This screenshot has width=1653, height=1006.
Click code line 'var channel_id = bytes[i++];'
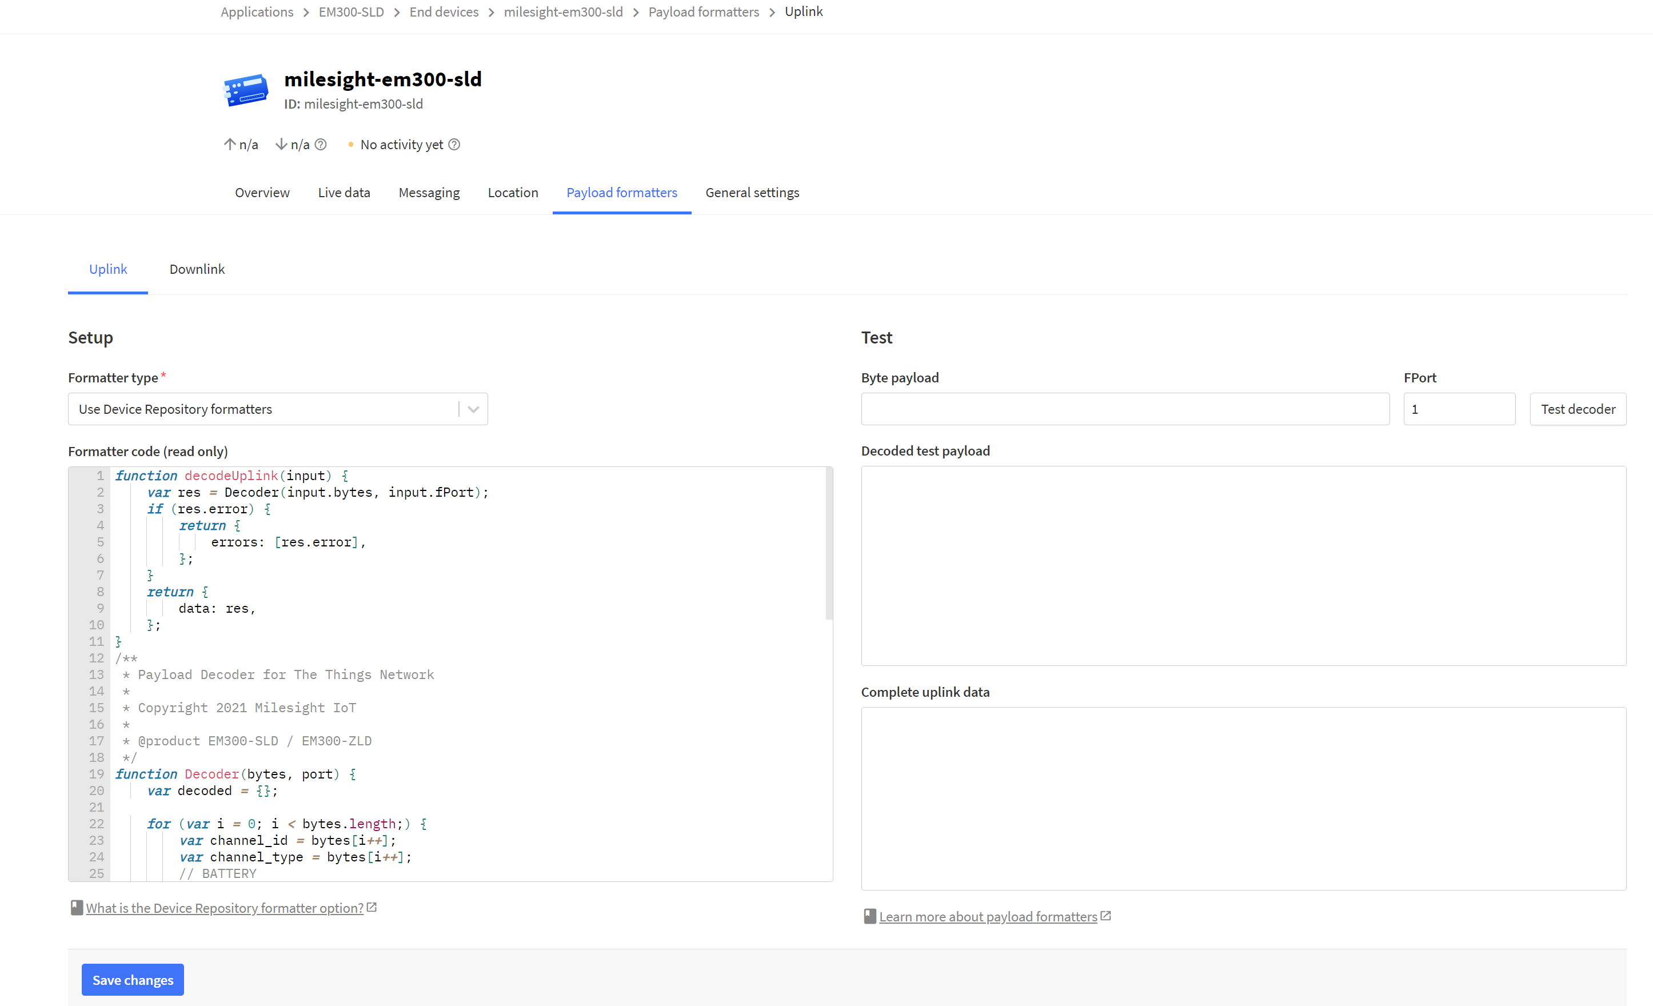(288, 840)
